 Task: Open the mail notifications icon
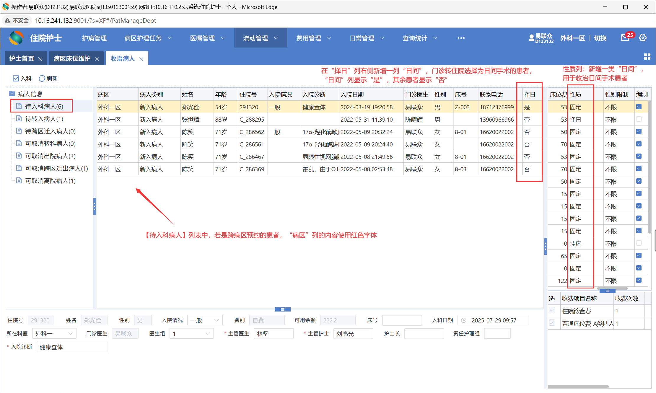[625, 38]
